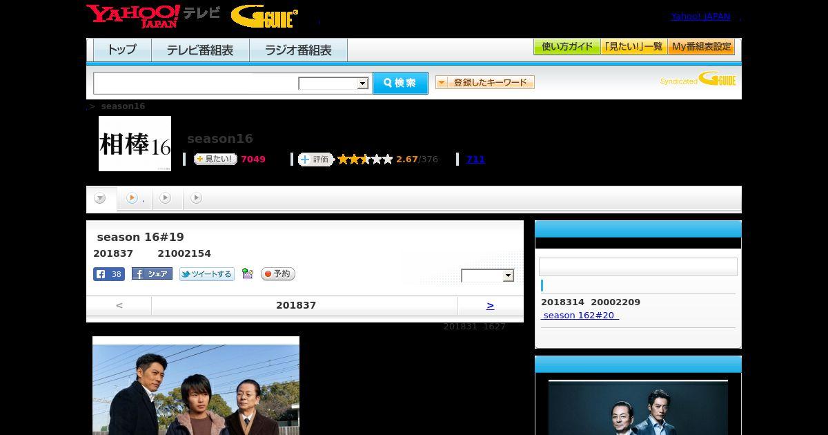Set the rating on the star bar

coord(365,159)
